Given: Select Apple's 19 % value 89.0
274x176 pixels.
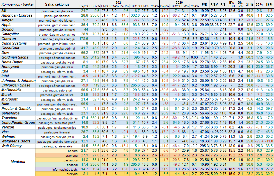Looking at the screenshot, I should click(x=269, y=25).
